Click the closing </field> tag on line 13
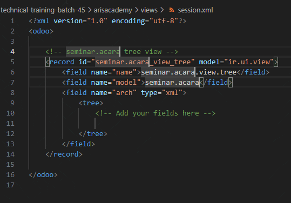Viewport: 291px width, 203px height. pyautogui.click(x=78, y=144)
